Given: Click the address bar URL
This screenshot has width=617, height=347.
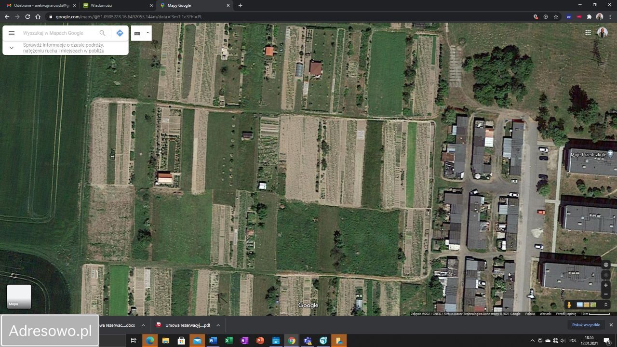Looking at the screenshot, I should (x=129, y=17).
